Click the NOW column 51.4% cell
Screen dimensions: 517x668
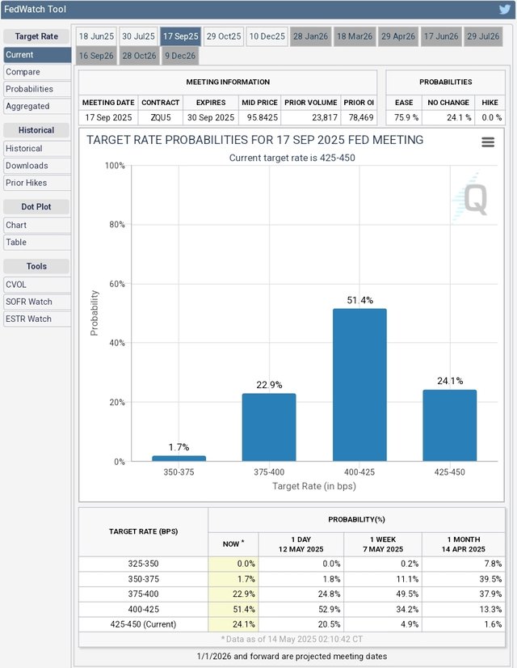(233, 609)
